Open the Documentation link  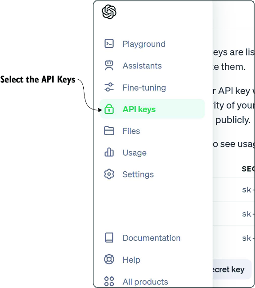[152, 238]
